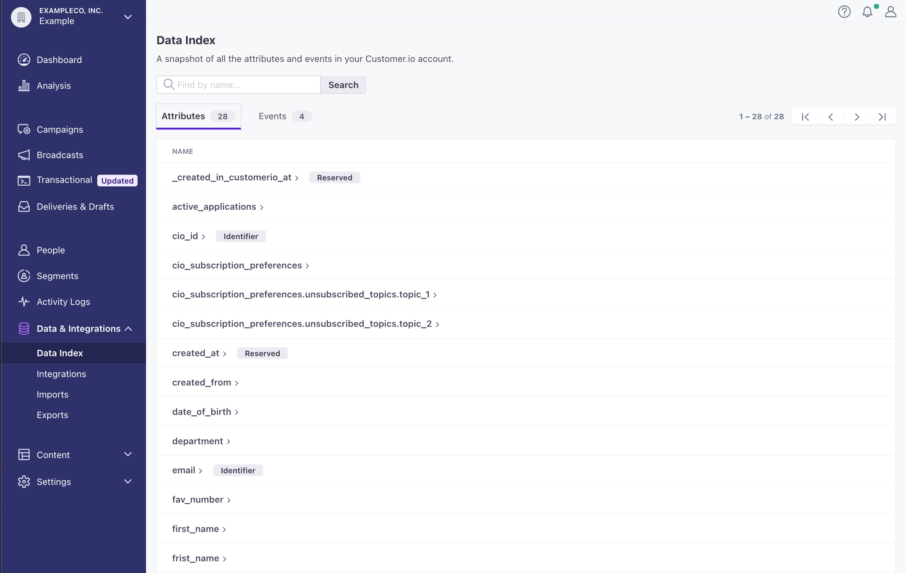The image size is (906, 573).
Task: Click the People sidebar icon
Action: coord(24,249)
